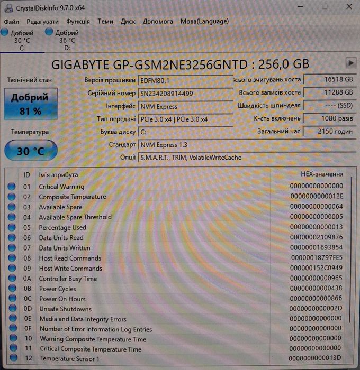Click the blue health orb above C: drive

4,32
